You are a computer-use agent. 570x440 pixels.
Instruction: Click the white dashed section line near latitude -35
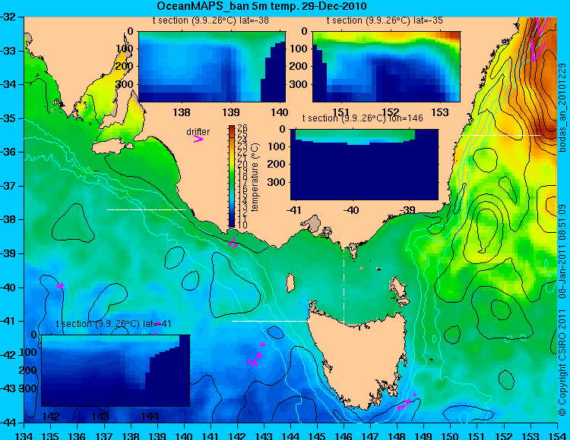pos(501,135)
